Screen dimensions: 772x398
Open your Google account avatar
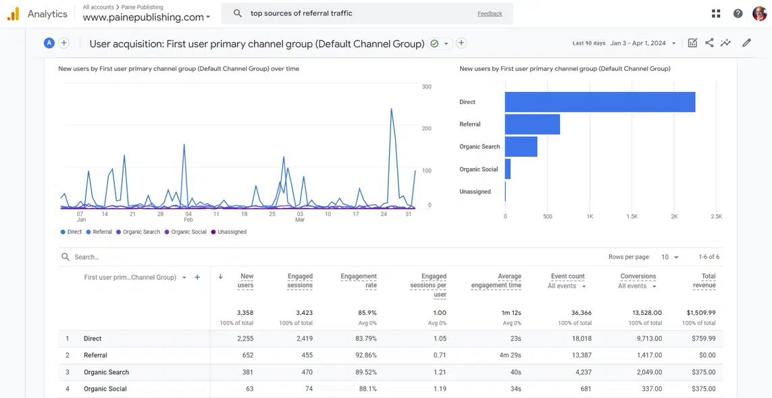click(759, 13)
